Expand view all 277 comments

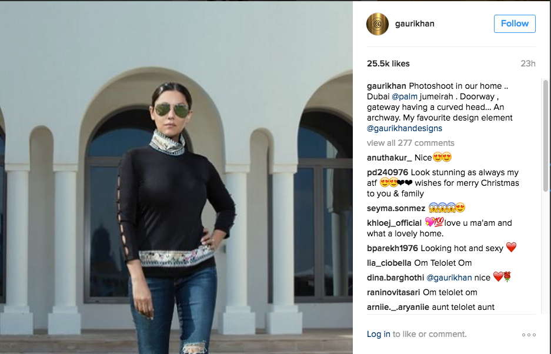(410, 143)
